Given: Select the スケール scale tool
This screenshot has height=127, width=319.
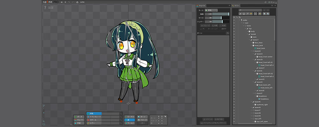Looking at the screenshot, I should (x=94, y=120).
